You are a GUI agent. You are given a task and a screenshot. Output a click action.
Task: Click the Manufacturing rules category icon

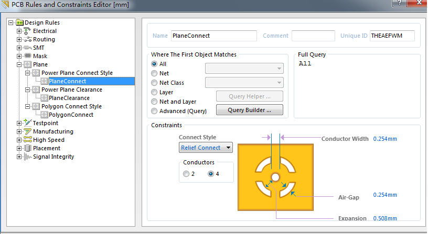coord(27,131)
